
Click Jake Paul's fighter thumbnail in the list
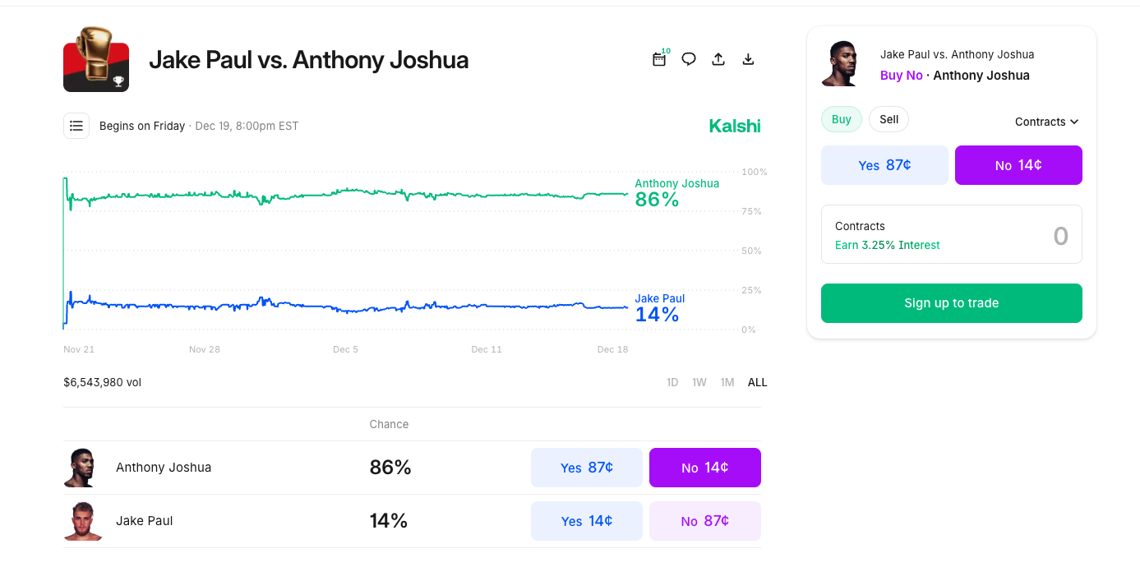81,520
